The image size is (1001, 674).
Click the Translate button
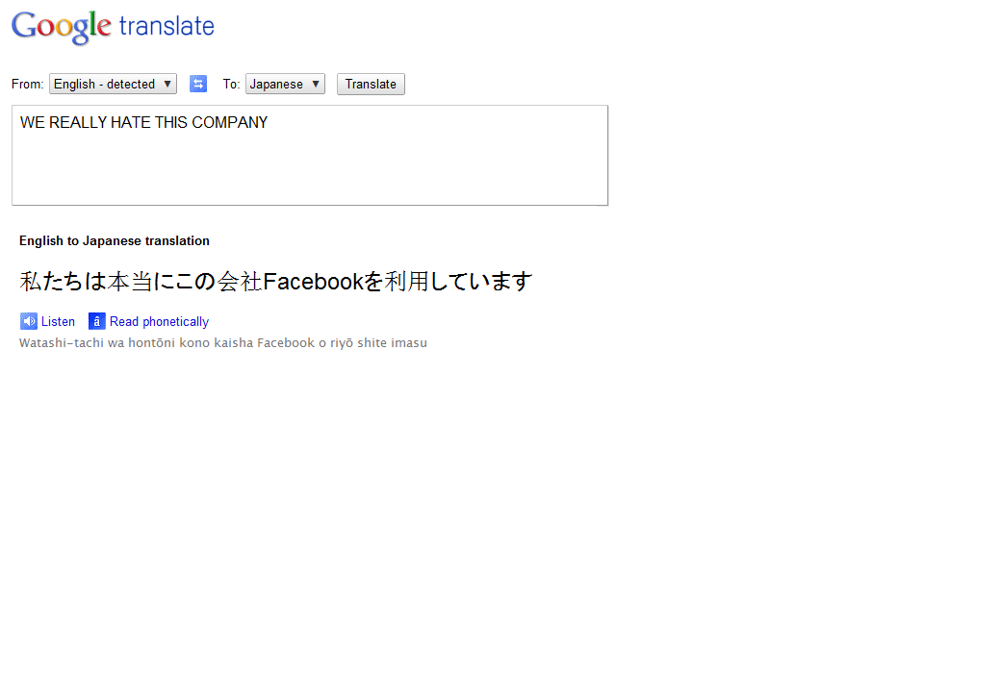[x=371, y=85]
